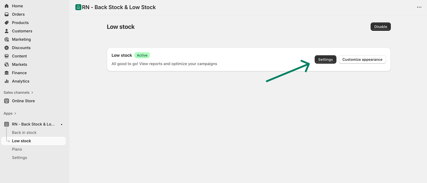Click the Analytics bar chart icon
The width and height of the screenshot is (427, 183).
point(7,81)
